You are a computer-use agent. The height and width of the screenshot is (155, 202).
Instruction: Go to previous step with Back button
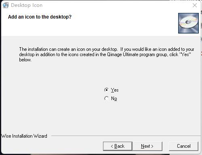click(118, 146)
